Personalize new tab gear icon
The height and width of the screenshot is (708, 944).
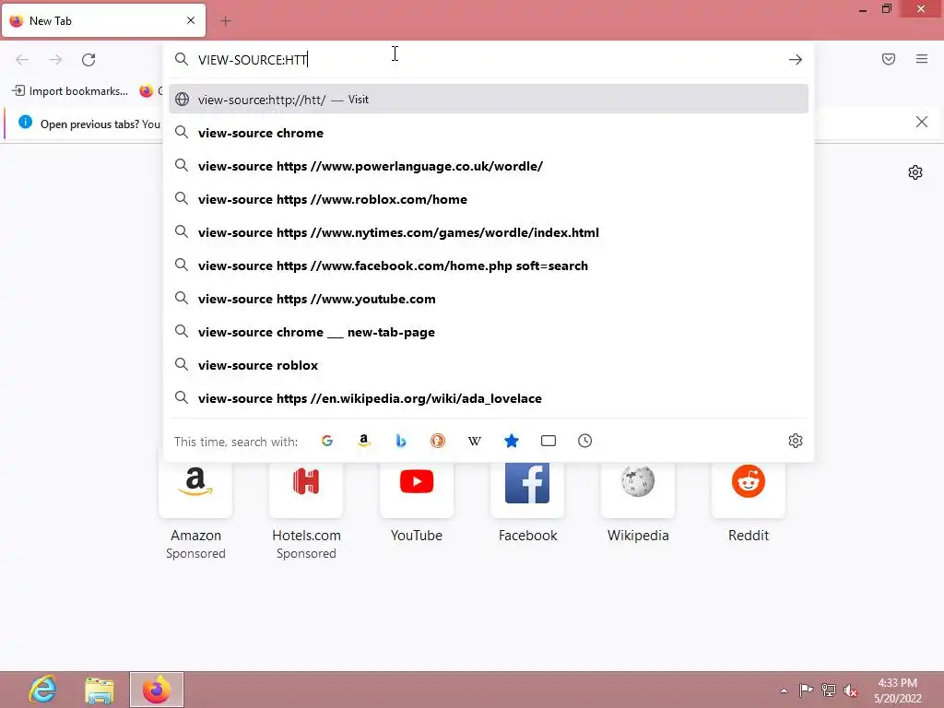(x=915, y=172)
